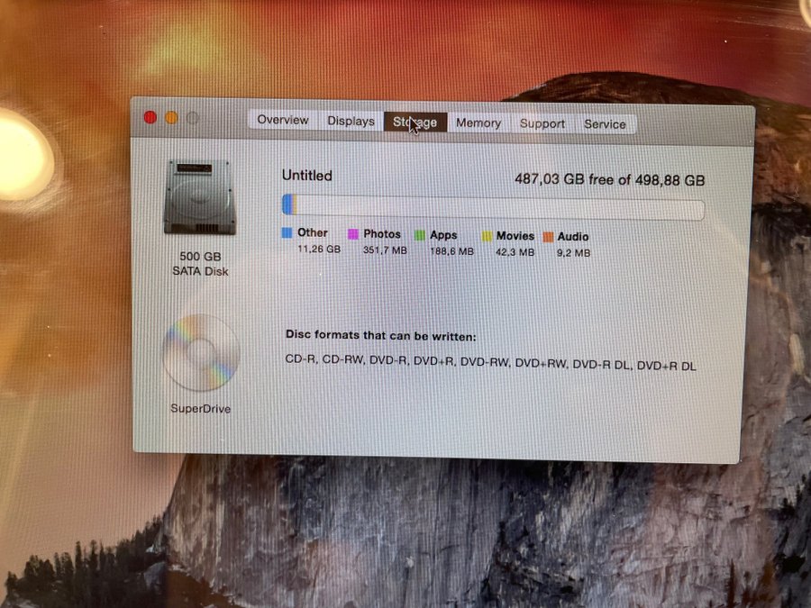Click the blue Other legend swatch
This screenshot has height=608, width=811.
click(x=287, y=233)
